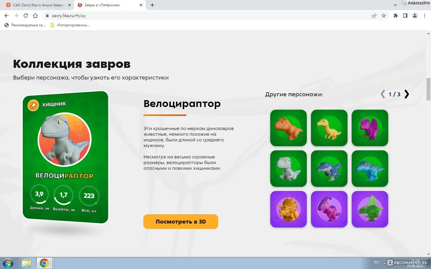Screen dimensions: 431x269
Task: Focus the address bar with zavry.5ka.ru
Action: (210, 16)
